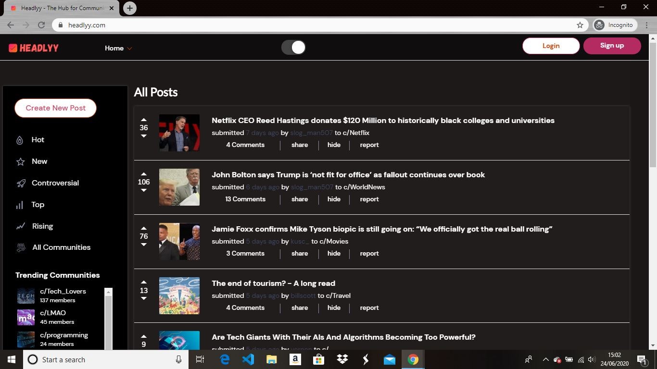Open Visual Studio Code from taskbar

(248, 359)
